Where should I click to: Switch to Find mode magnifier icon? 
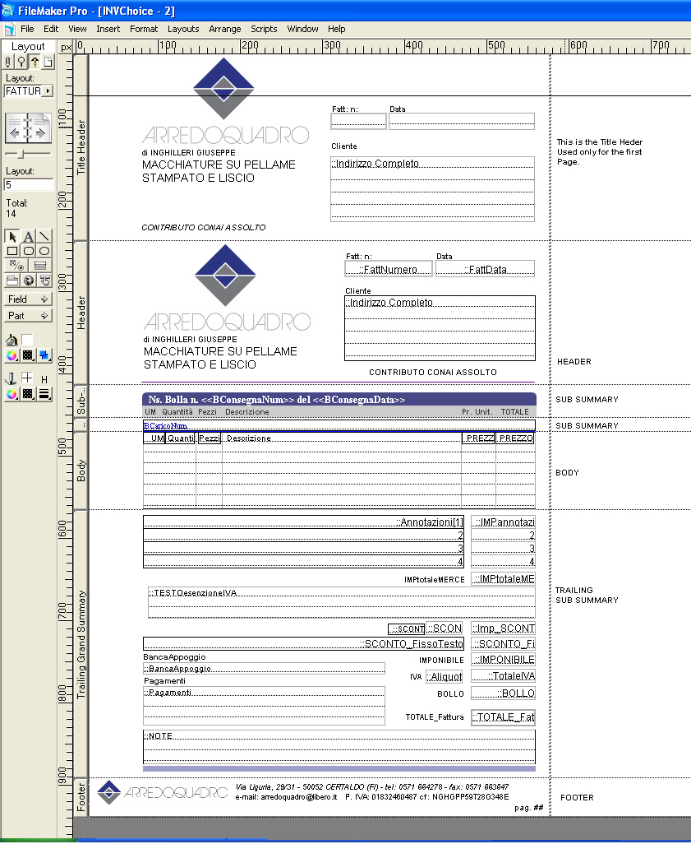point(21,62)
